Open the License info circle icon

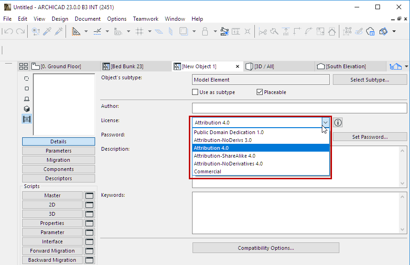(x=338, y=123)
